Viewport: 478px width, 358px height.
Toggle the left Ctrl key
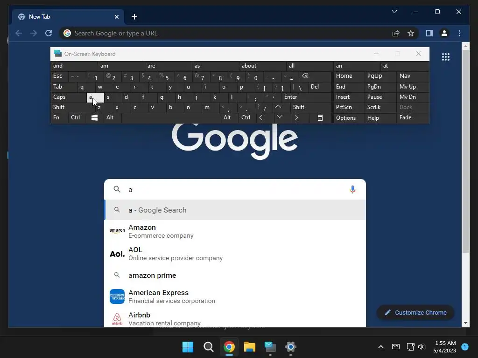pyautogui.click(x=77, y=118)
